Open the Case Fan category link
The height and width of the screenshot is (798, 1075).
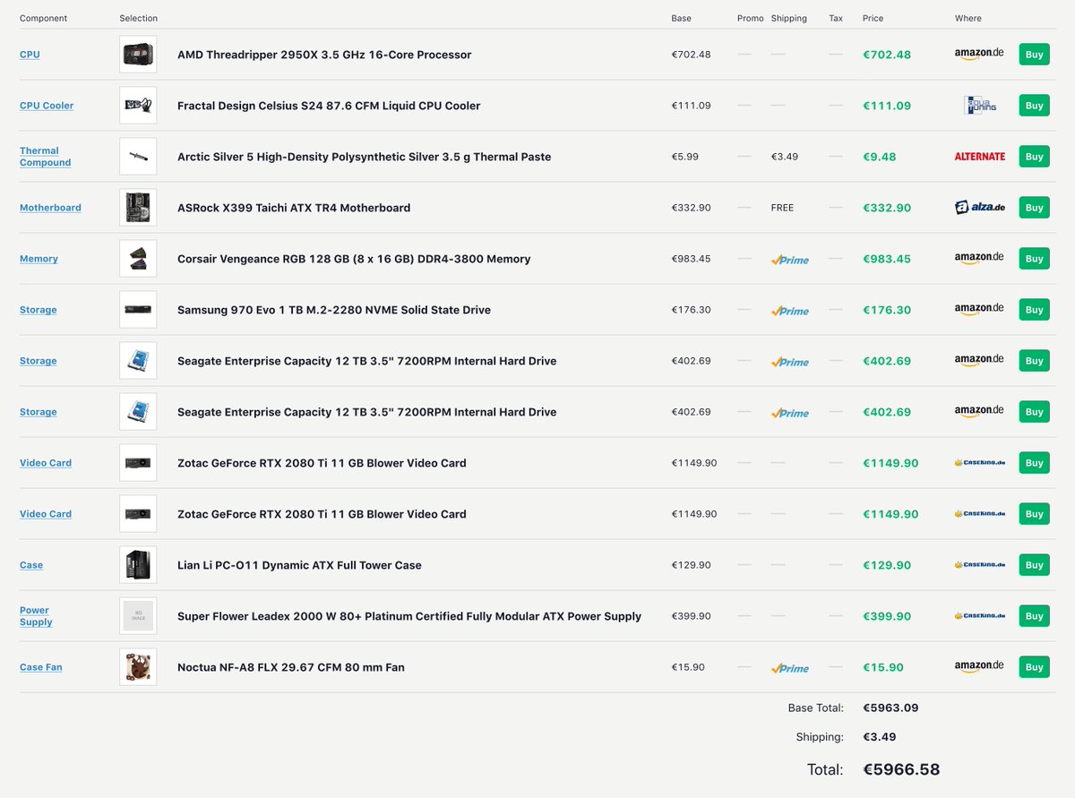click(x=41, y=667)
